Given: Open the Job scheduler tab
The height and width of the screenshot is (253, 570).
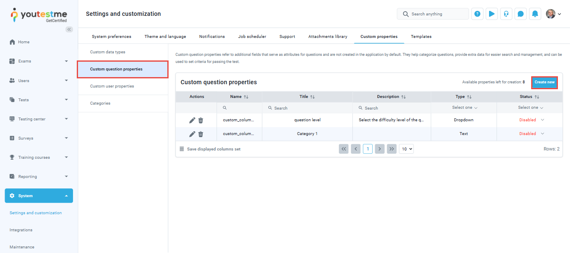Looking at the screenshot, I should point(252,37).
